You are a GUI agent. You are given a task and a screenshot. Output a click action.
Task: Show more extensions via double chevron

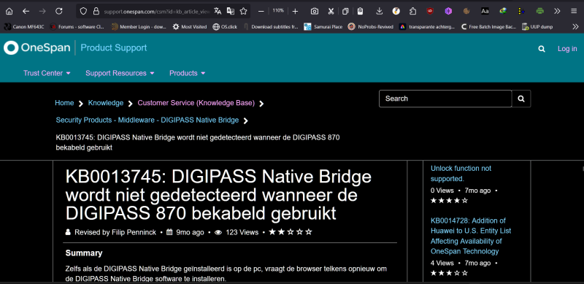coord(557,11)
